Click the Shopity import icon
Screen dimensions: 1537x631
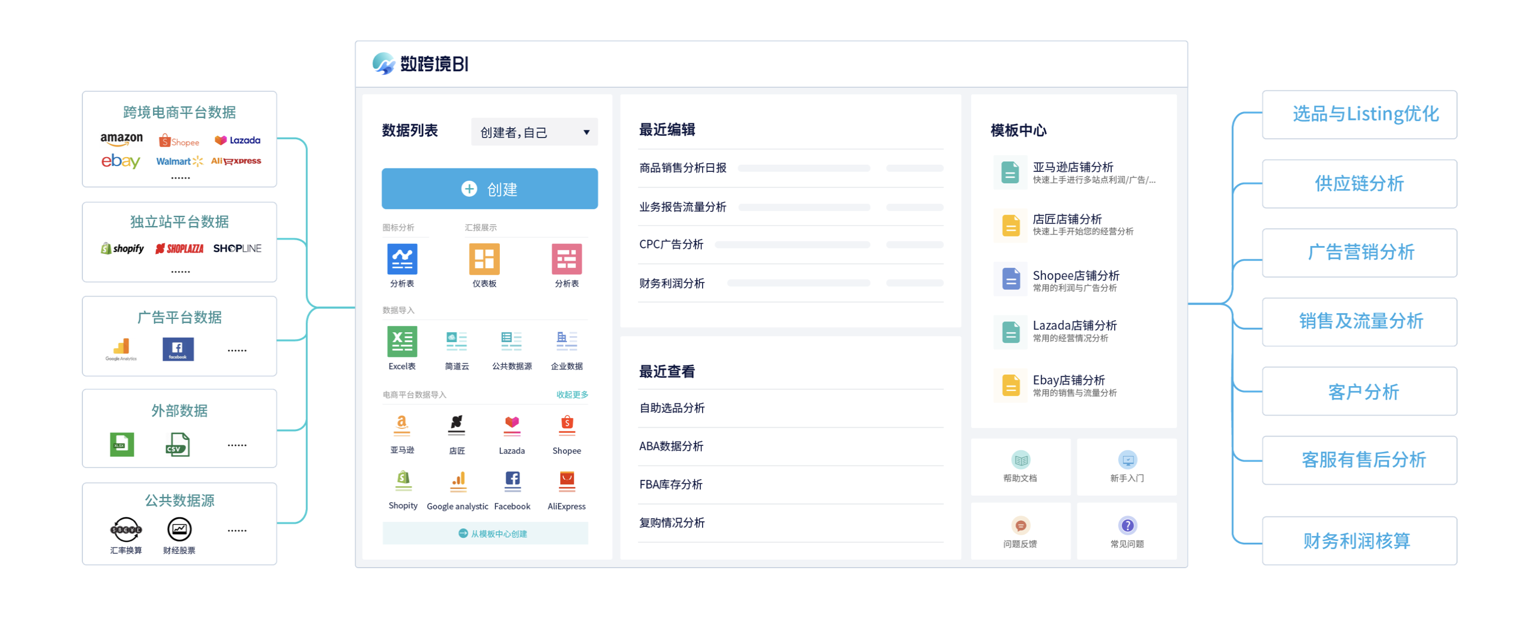click(403, 480)
